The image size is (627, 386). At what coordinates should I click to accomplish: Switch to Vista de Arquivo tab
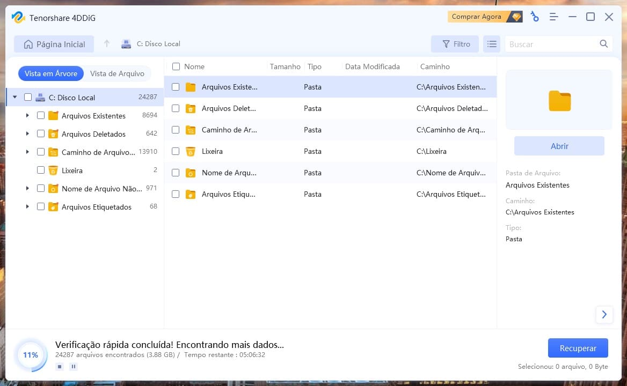[117, 73]
